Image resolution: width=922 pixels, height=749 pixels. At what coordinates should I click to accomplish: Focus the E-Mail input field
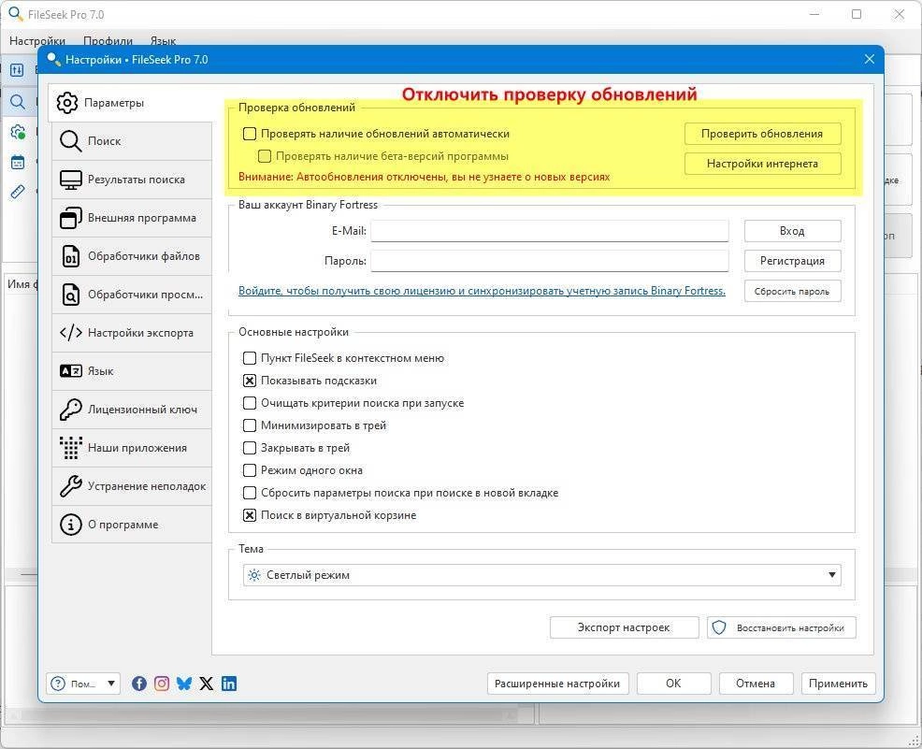click(x=550, y=230)
